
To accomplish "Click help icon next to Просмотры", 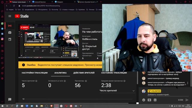I will point(86,81).
